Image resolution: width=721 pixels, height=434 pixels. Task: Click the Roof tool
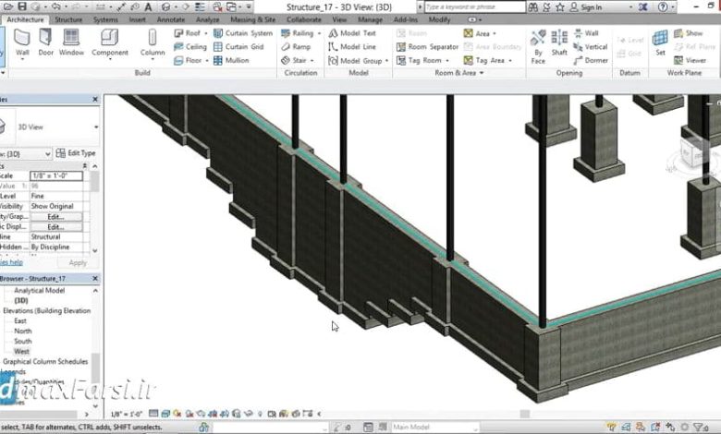click(x=187, y=33)
